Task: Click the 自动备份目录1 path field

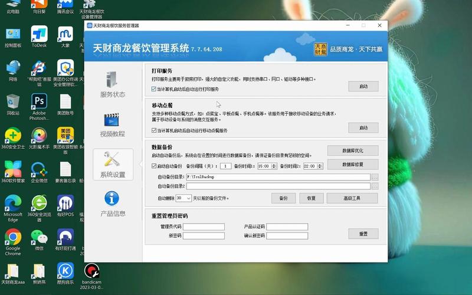Action: [278, 177]
